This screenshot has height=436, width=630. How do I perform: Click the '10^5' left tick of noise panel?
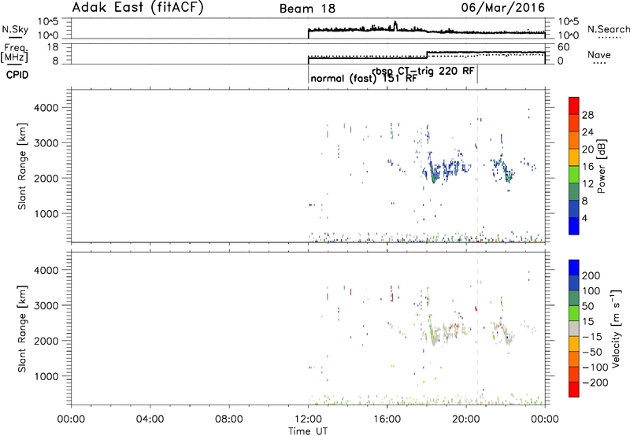point(48,22)
